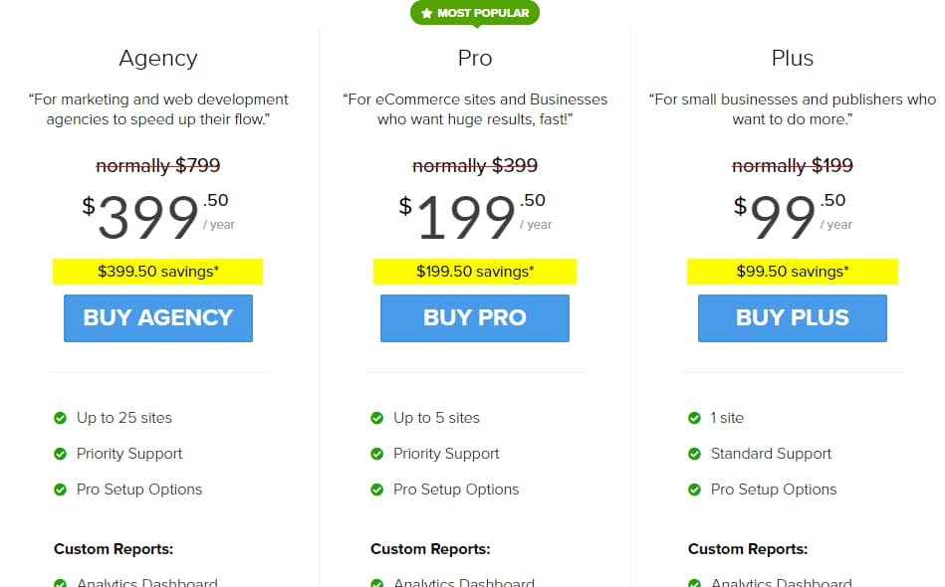The image size is (945, 587).
Task: Click the MOST POPULAR badge
Action: click(x=475, y=13)
